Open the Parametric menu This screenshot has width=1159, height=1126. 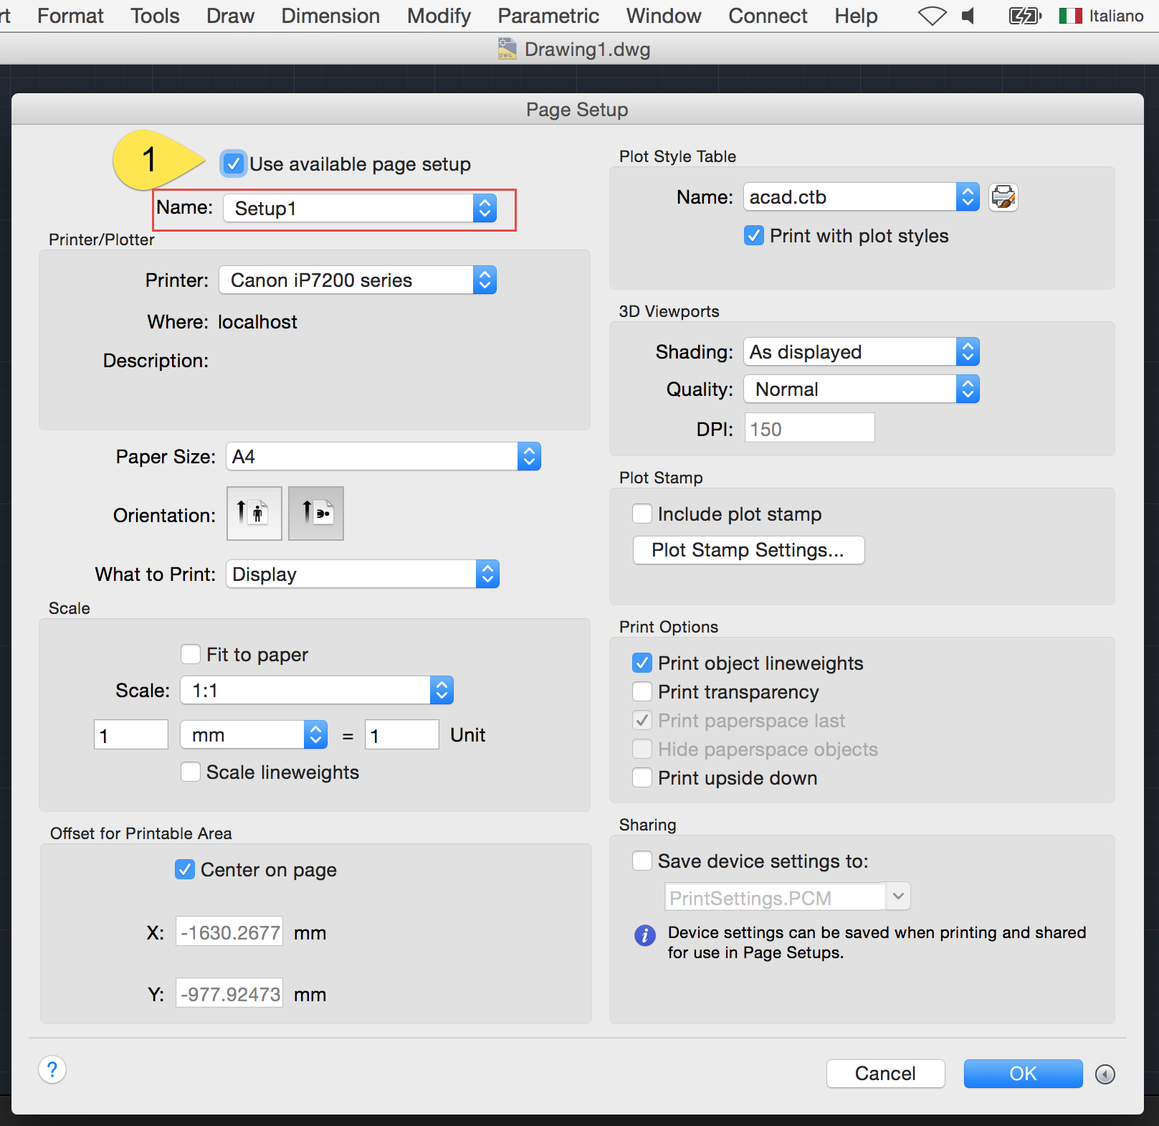click(548, 15)
